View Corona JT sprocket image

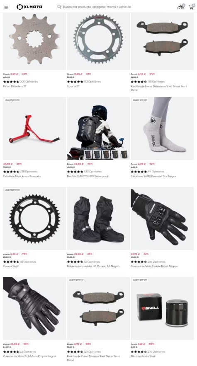[98, 41]
